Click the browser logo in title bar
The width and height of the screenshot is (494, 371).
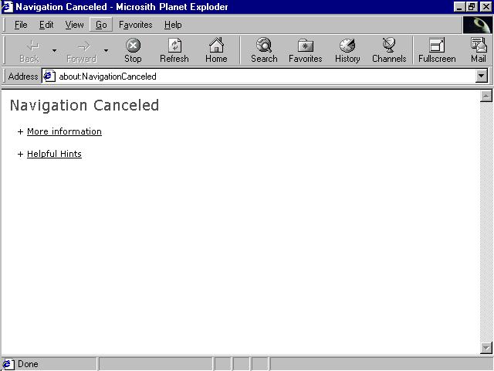click(7, 7)
